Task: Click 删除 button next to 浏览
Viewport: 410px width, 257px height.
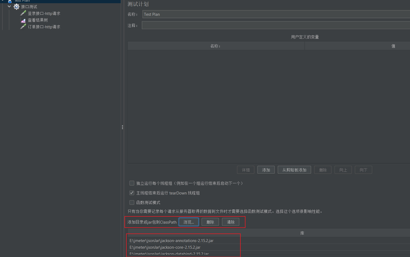Action: pos(210,222)
